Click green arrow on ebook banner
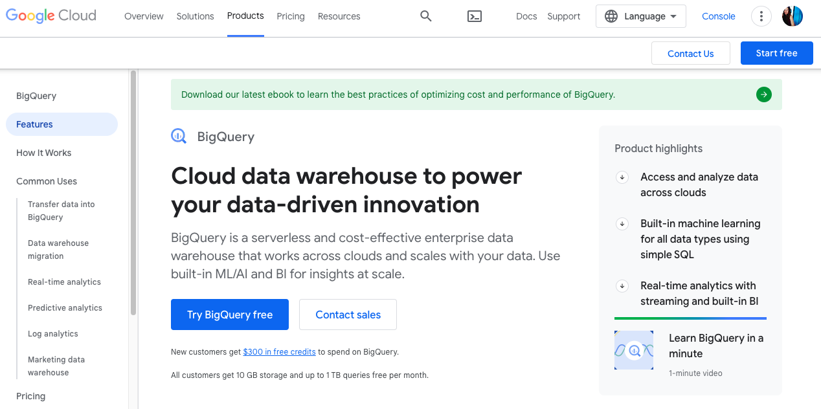The width and height of the screenshot is (821, 409). pyautogui.click(x=764, y=94)
